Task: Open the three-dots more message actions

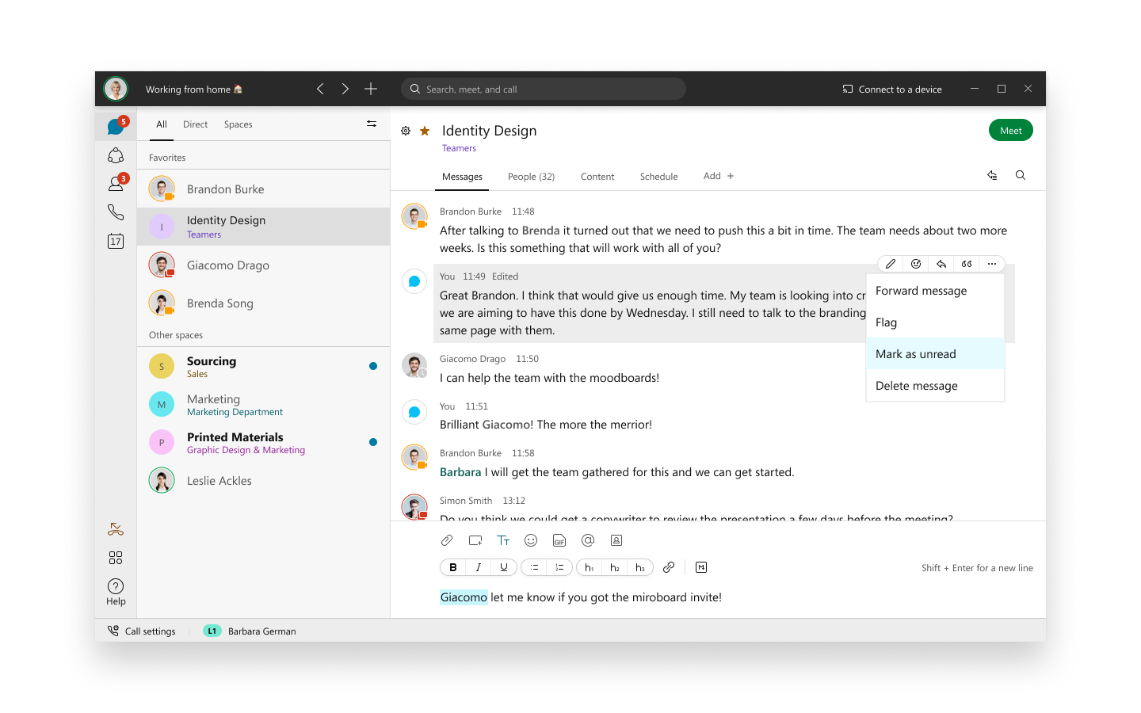Action: pos(992,264)
